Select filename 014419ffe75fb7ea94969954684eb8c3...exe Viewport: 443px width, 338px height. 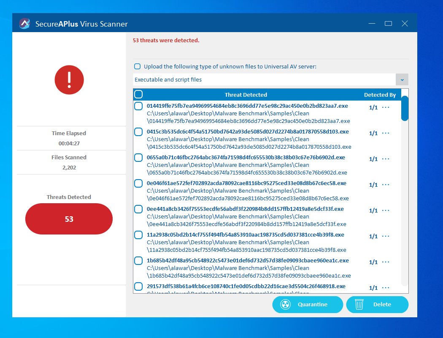(247, 106)
